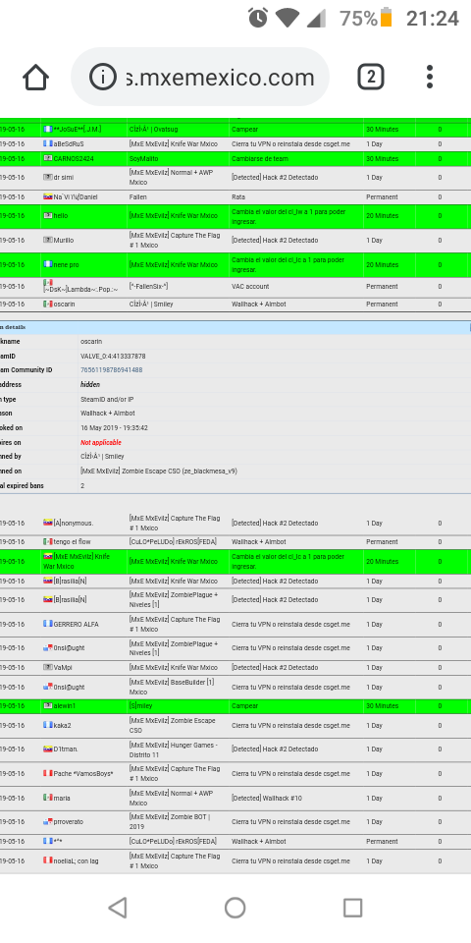Image resolution: width=471 pixels, height=943 pixels.
Task: Click 'Hunger Games - Distrito 11' server cell
Action: (x=173, y=749)
